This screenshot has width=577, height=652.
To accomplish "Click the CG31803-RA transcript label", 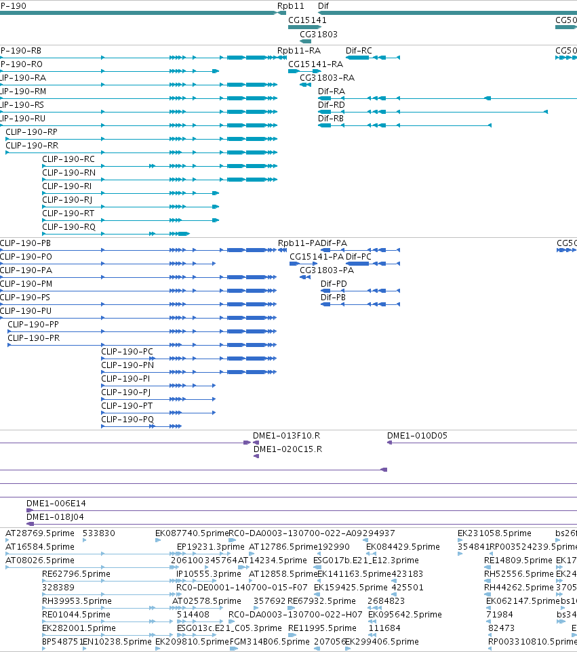I will (x=327, y=78).
